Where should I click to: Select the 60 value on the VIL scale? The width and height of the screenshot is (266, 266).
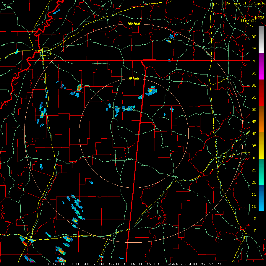coord(254,85)
